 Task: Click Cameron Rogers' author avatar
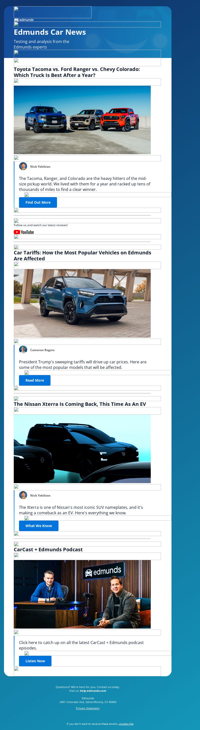click(x=23, y=350)
